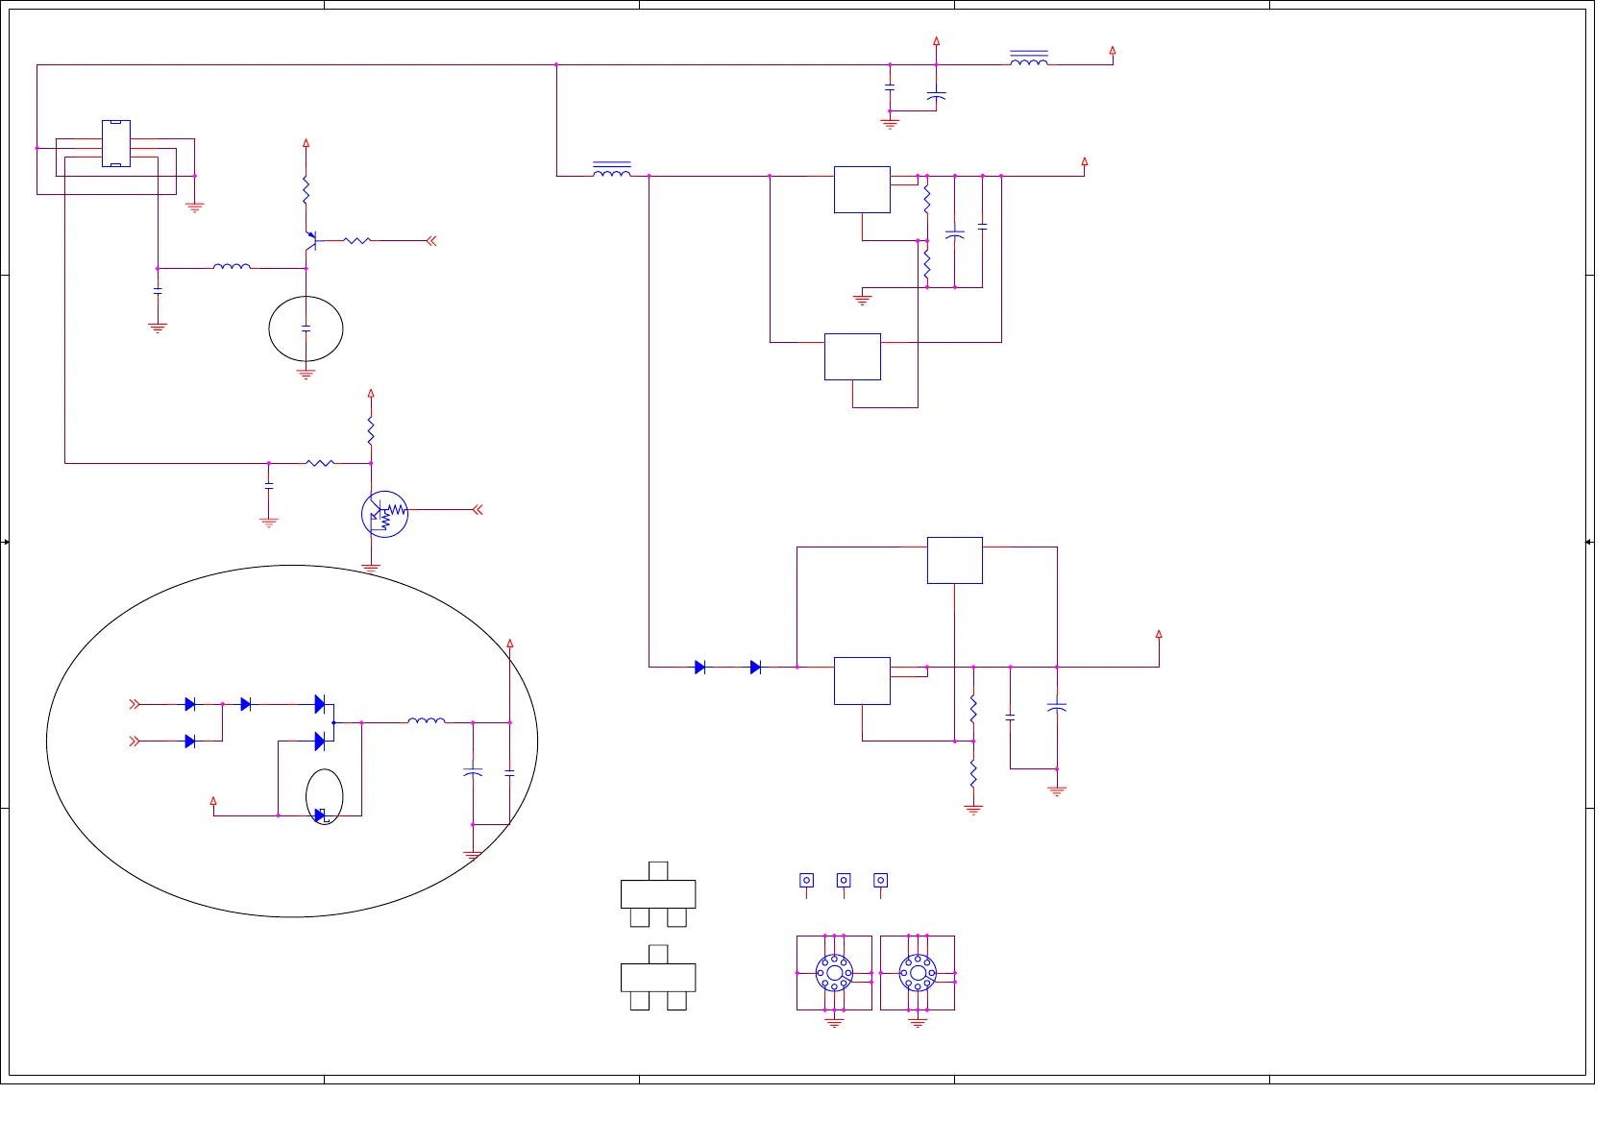Viewport: 1618px width, 1143px height.
Task: Select the horizontal resistor left of the digital transistor
Action: coord(320,463)
